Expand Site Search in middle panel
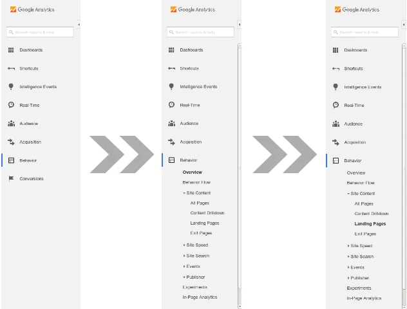The image size is (407, 309). coord(184,256)
